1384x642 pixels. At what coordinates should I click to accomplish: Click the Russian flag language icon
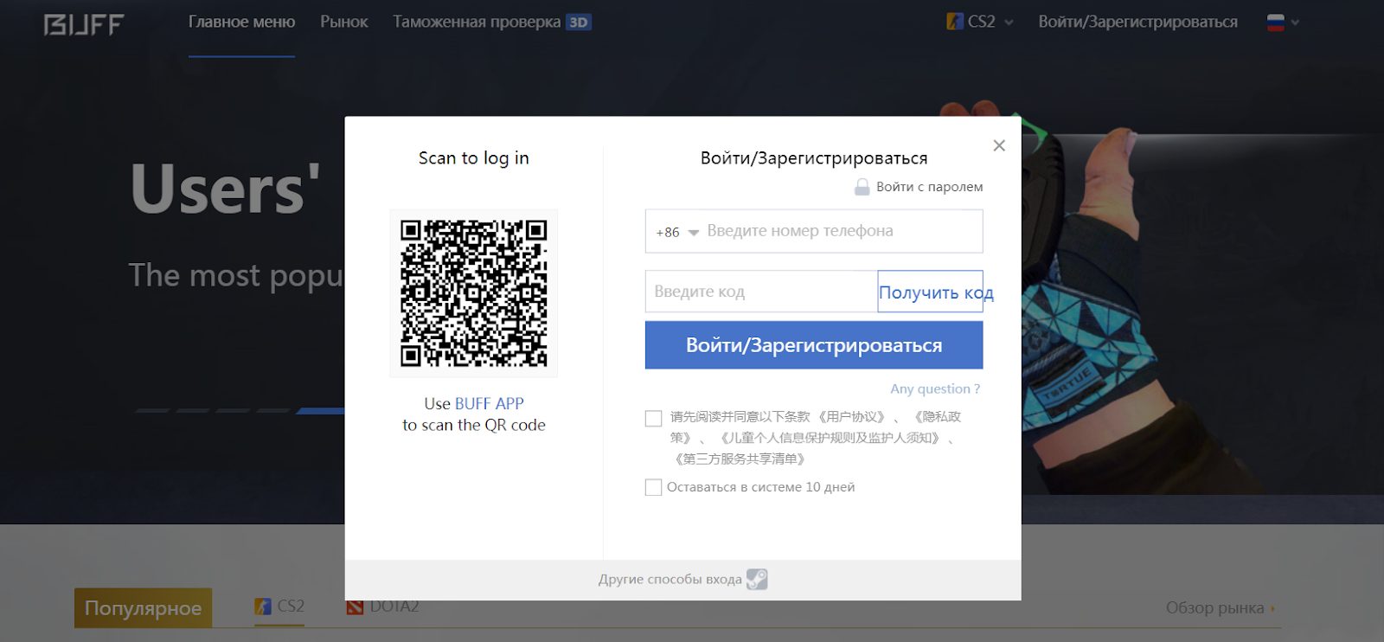1275,22
